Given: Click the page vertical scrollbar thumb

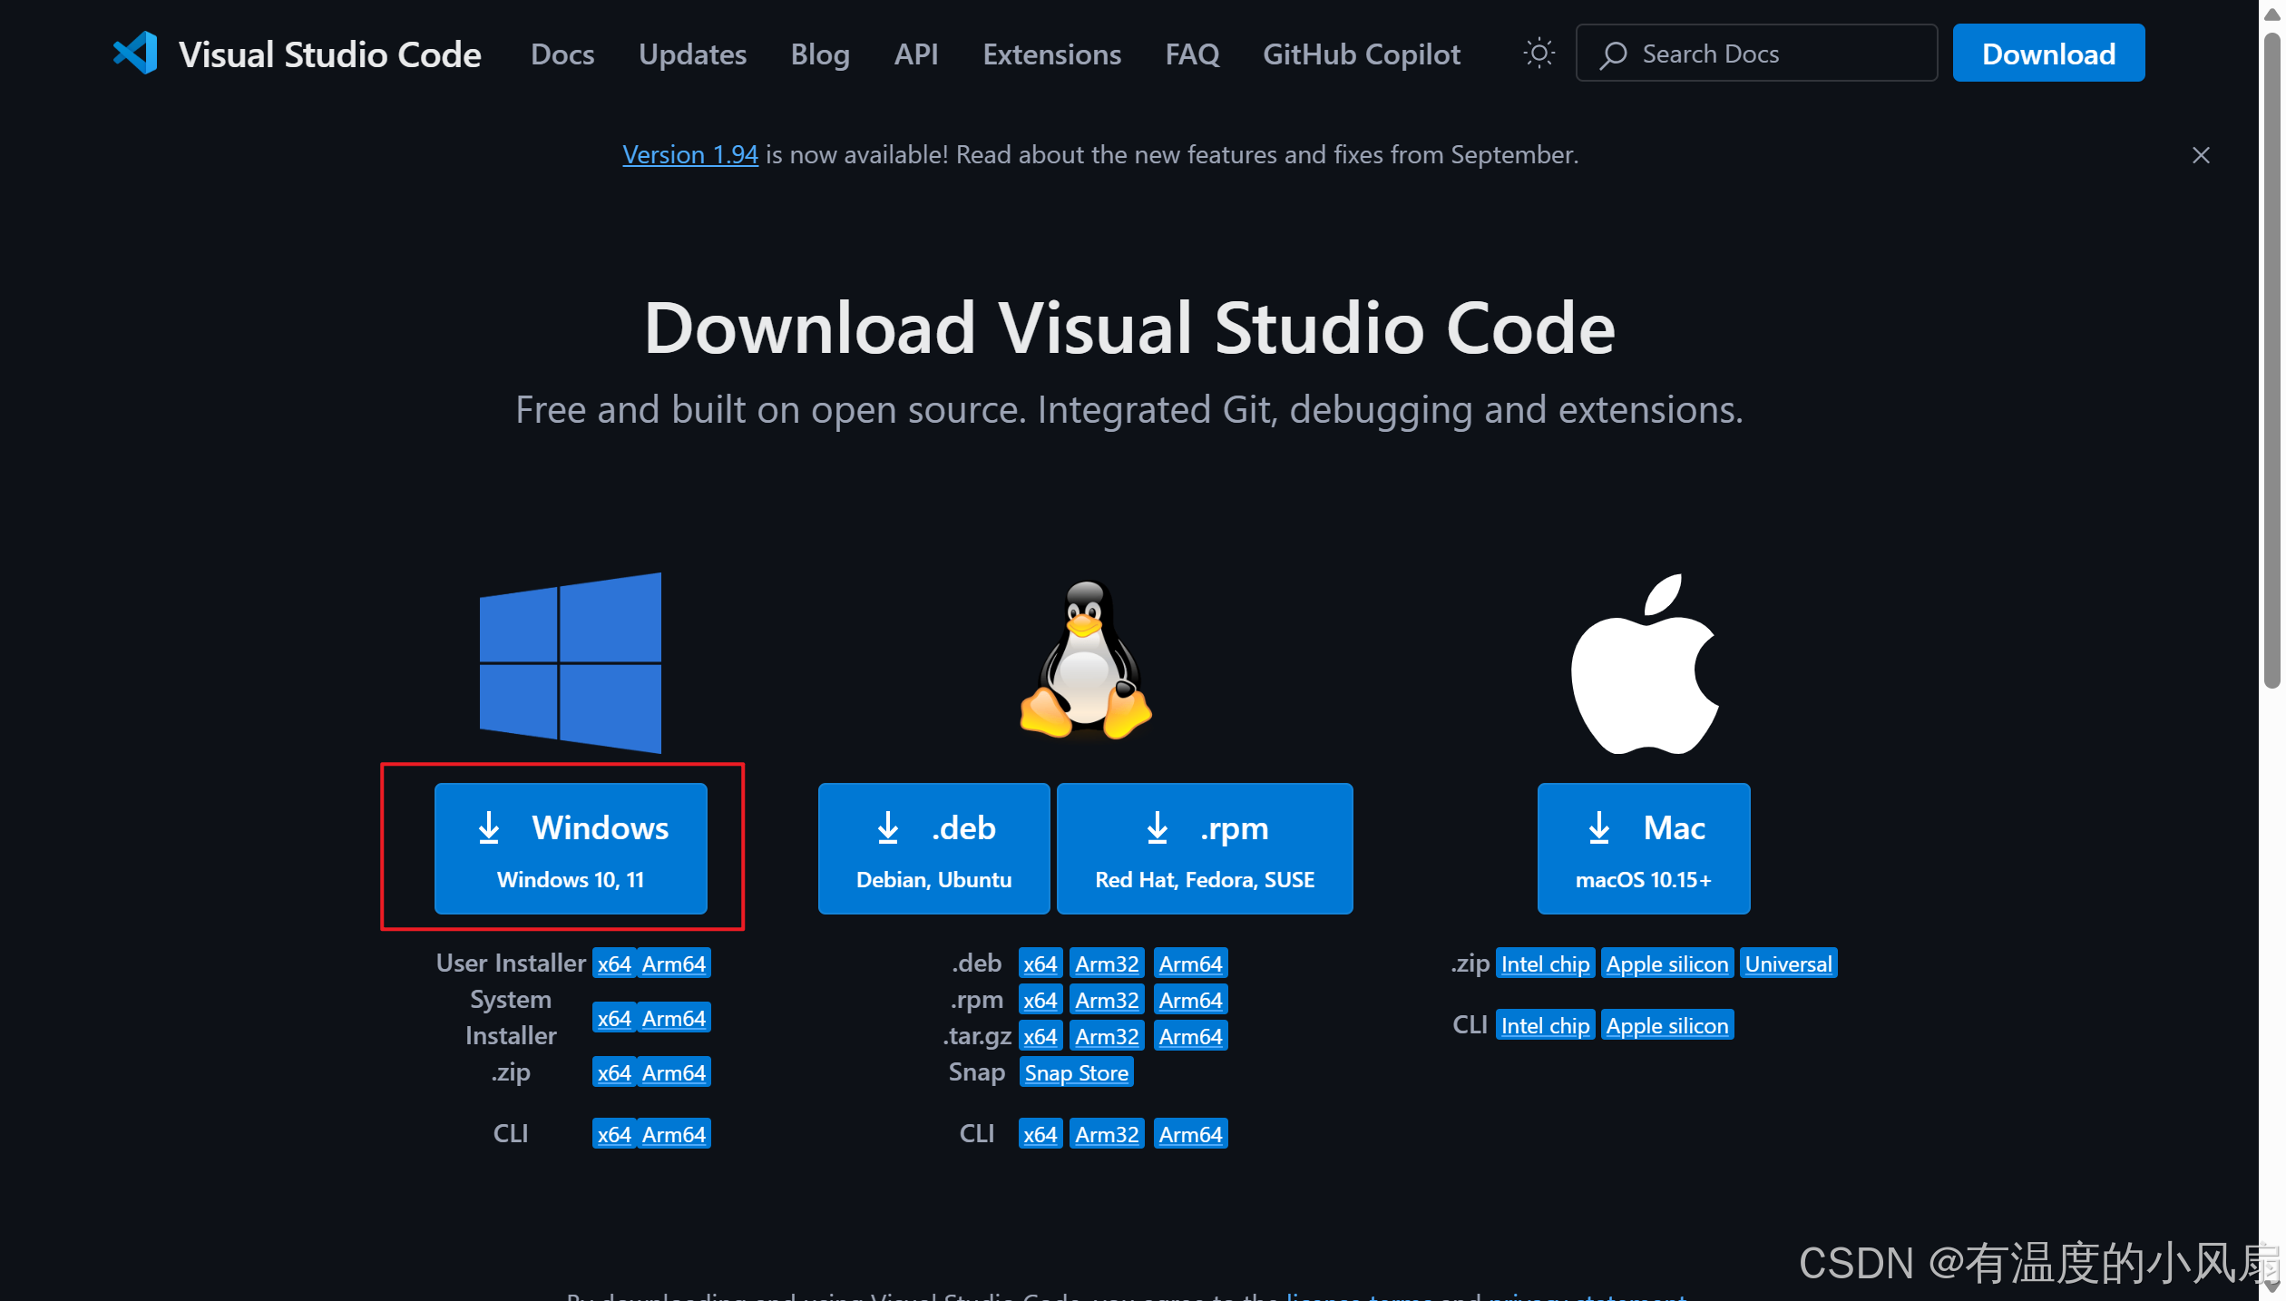Looking at the screenshot, I should point(2271,363).
